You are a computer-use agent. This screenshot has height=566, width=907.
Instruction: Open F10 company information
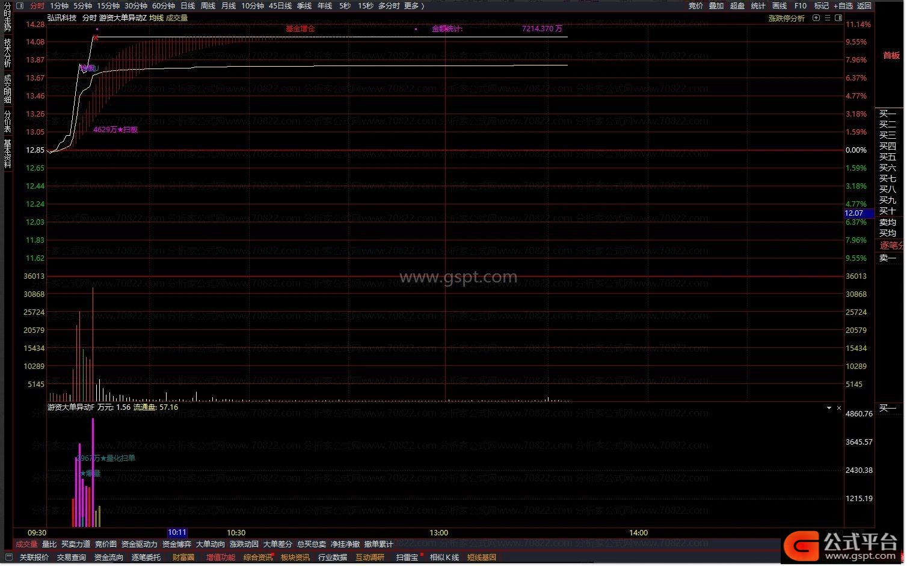(801, 6)
